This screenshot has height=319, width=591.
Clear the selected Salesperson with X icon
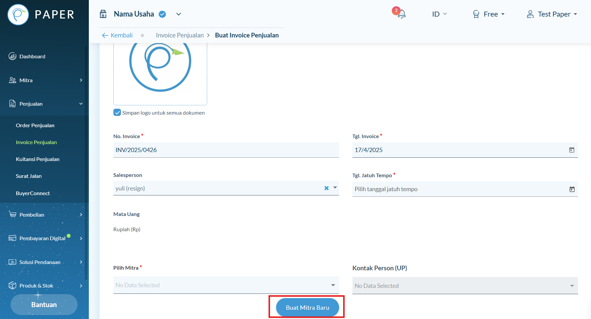pyautogui.click(x=326, y=188)
